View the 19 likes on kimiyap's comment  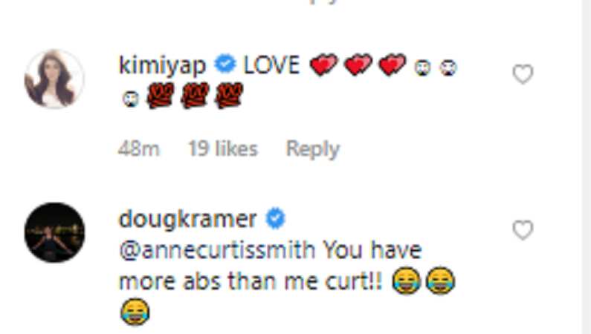[x=223, y=148]
